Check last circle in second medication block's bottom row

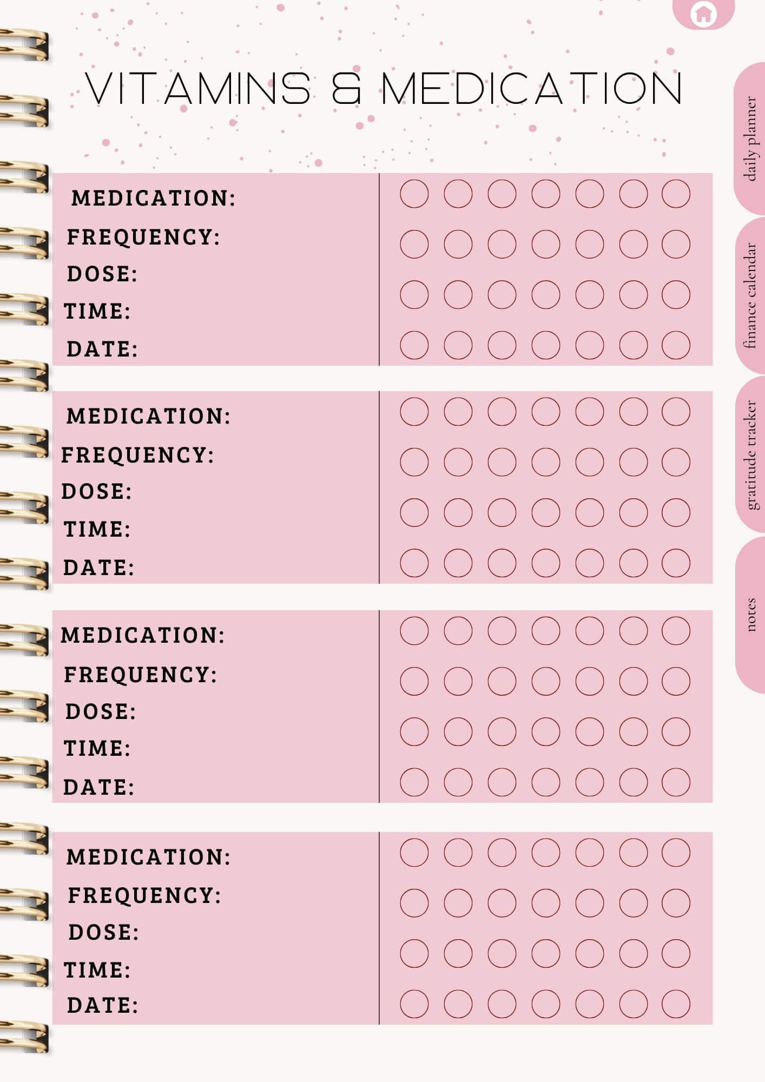[x=676, y=563]
